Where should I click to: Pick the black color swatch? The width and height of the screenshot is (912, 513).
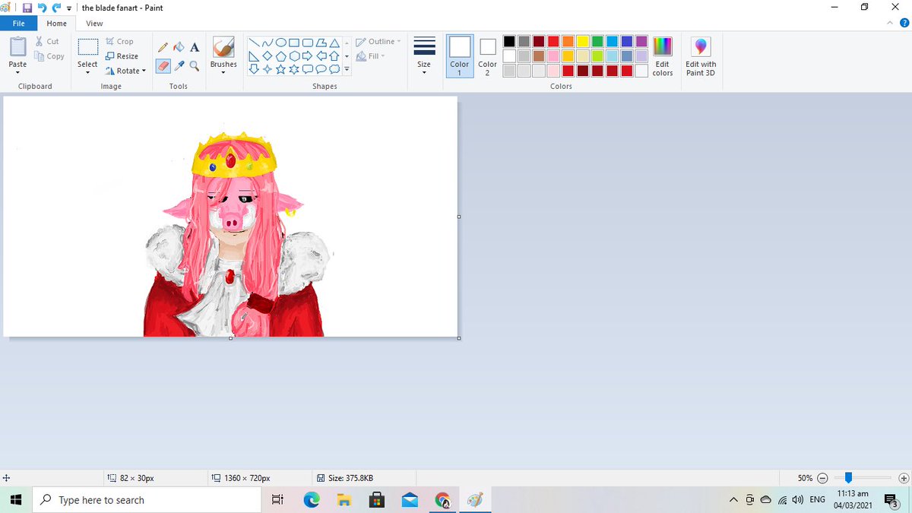(x=509, y=41)
